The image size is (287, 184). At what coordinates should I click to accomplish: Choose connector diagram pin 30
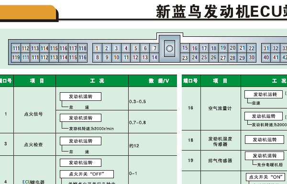click(252, 58)
